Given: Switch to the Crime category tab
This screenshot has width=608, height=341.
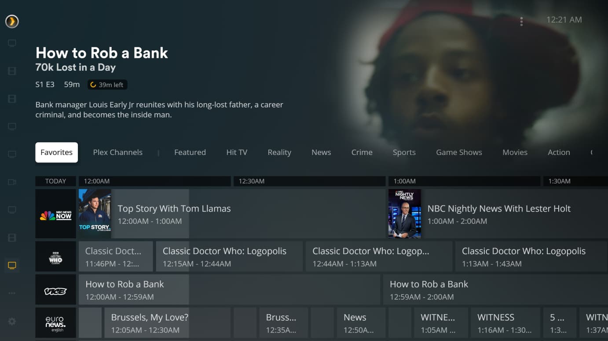Looking at the screenshot, I should pos(362,152).
